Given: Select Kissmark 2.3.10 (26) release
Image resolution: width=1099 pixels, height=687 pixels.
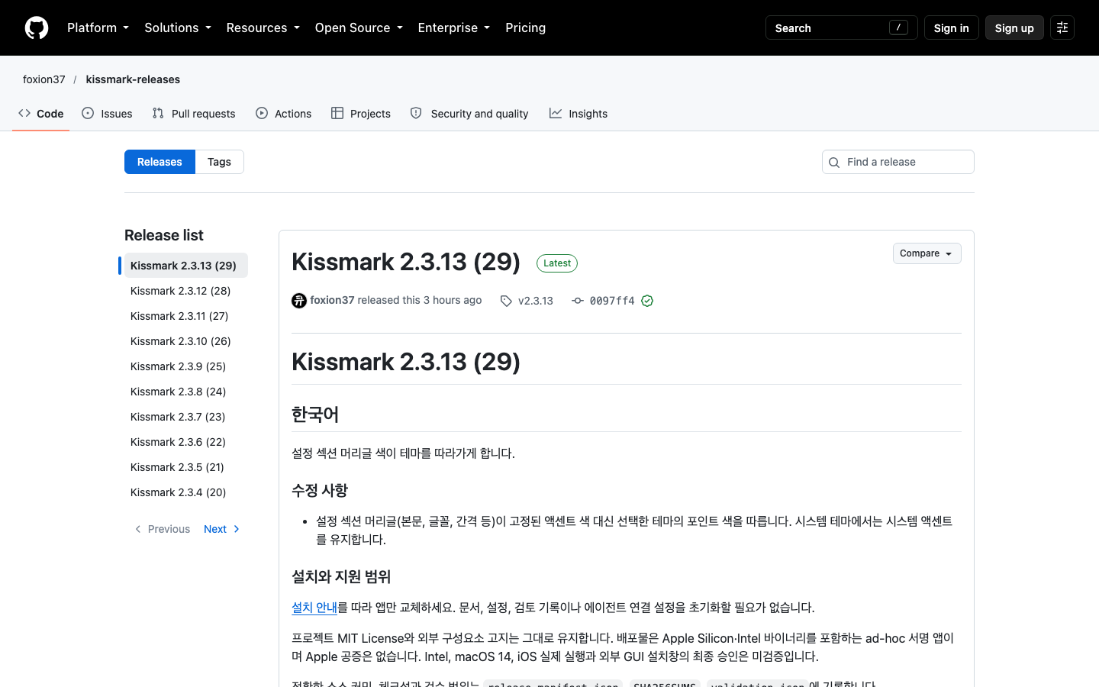Looking at the screenshot, I should click(186, 341).
